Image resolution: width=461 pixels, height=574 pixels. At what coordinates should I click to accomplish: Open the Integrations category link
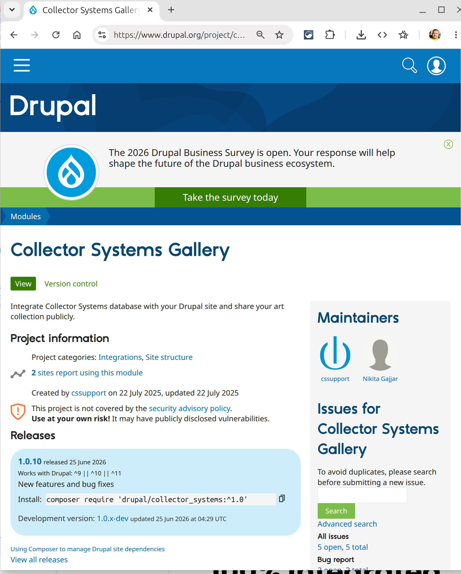point(120,357)
